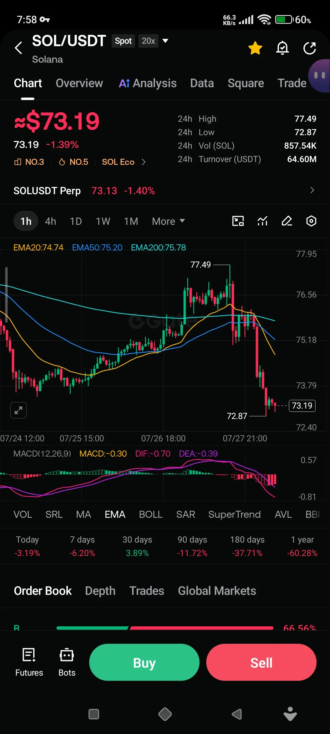Switch to the Data tab

pyautogui.click(x=202, y=83)
